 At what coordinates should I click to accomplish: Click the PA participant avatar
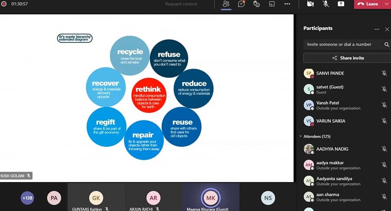(x=54, y=198)
